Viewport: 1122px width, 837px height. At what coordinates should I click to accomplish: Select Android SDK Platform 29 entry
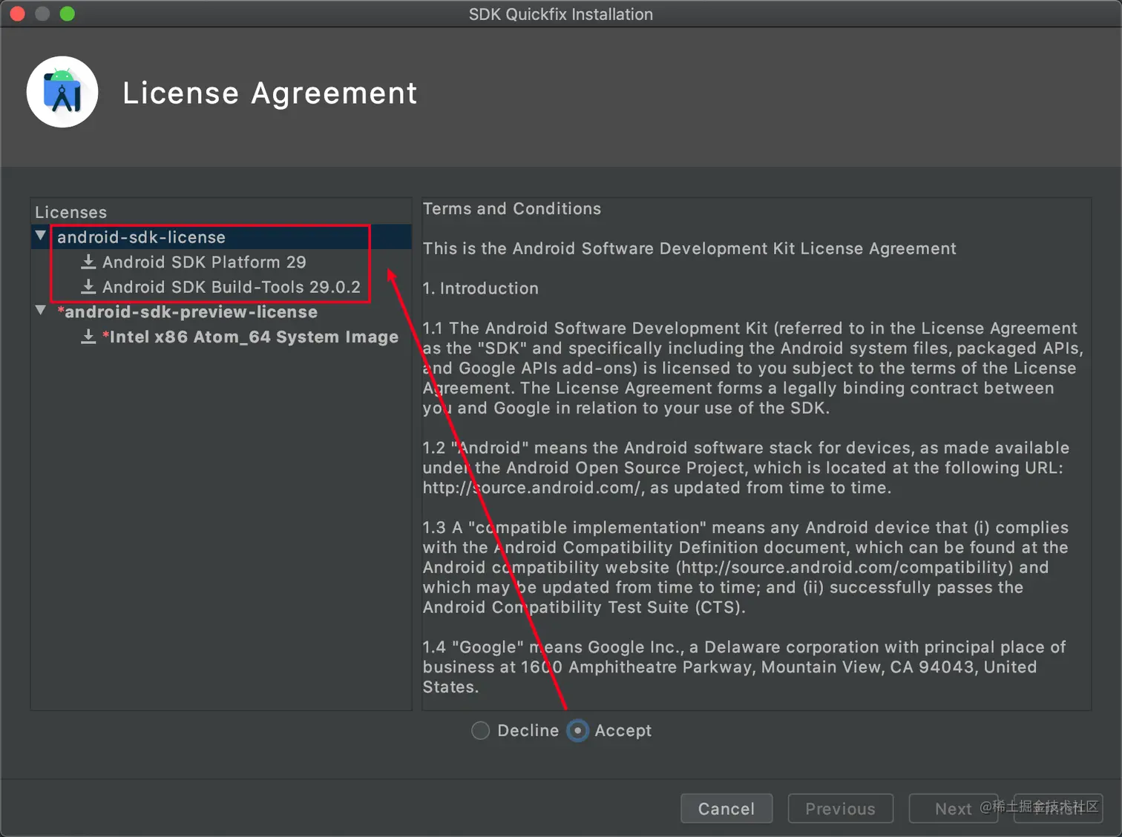[204, 262]
